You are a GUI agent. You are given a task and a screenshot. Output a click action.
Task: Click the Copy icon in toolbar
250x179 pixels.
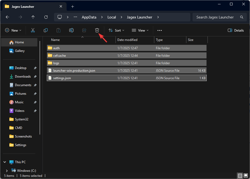pos(46,30)
